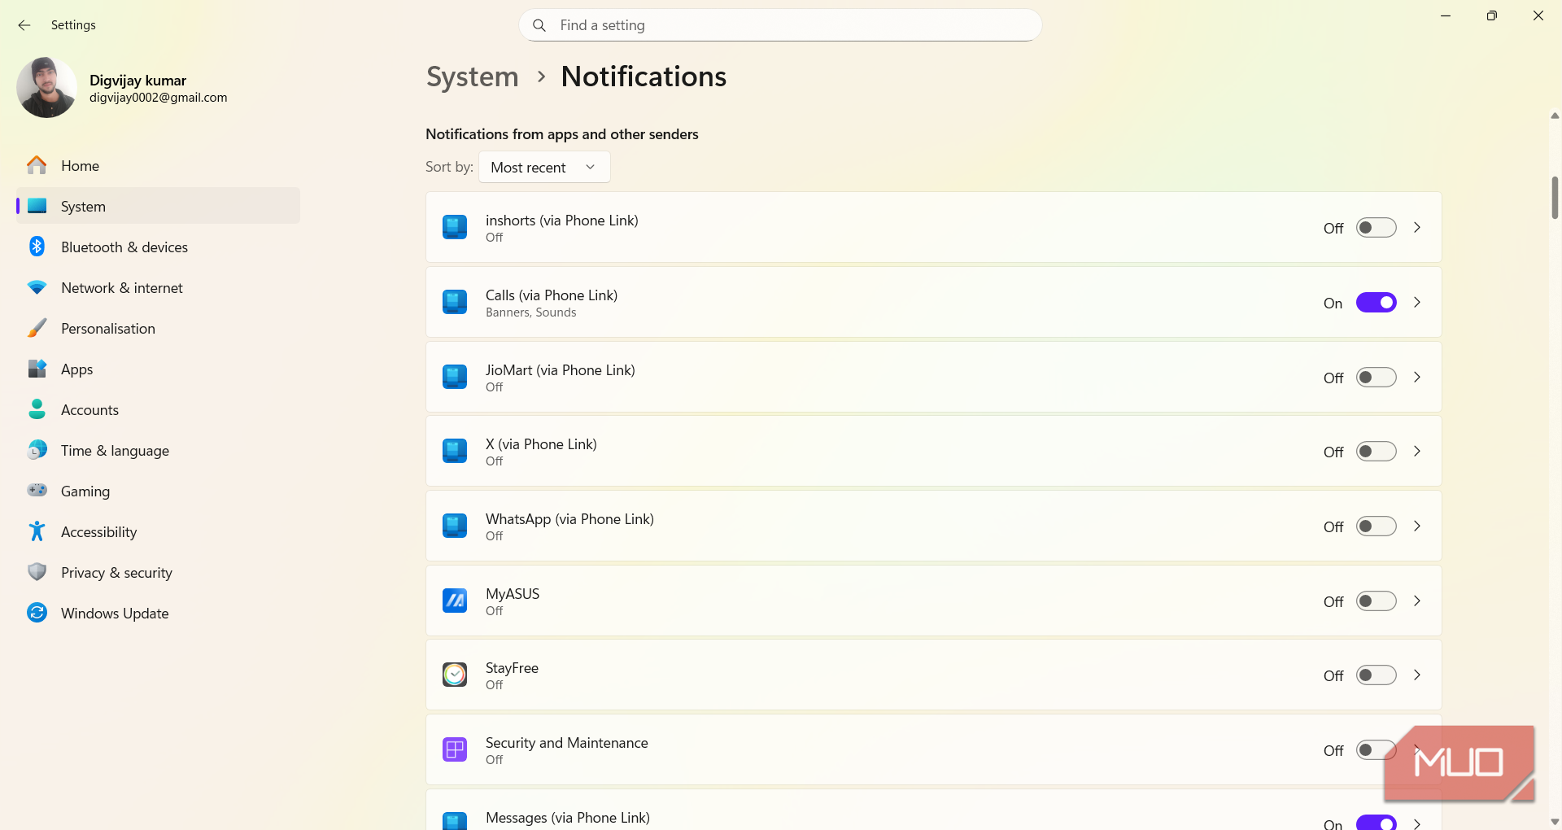The image size is (1562, 830).
Task: Click the Bluetooth icon in sidebar
Action: [37, 247]
